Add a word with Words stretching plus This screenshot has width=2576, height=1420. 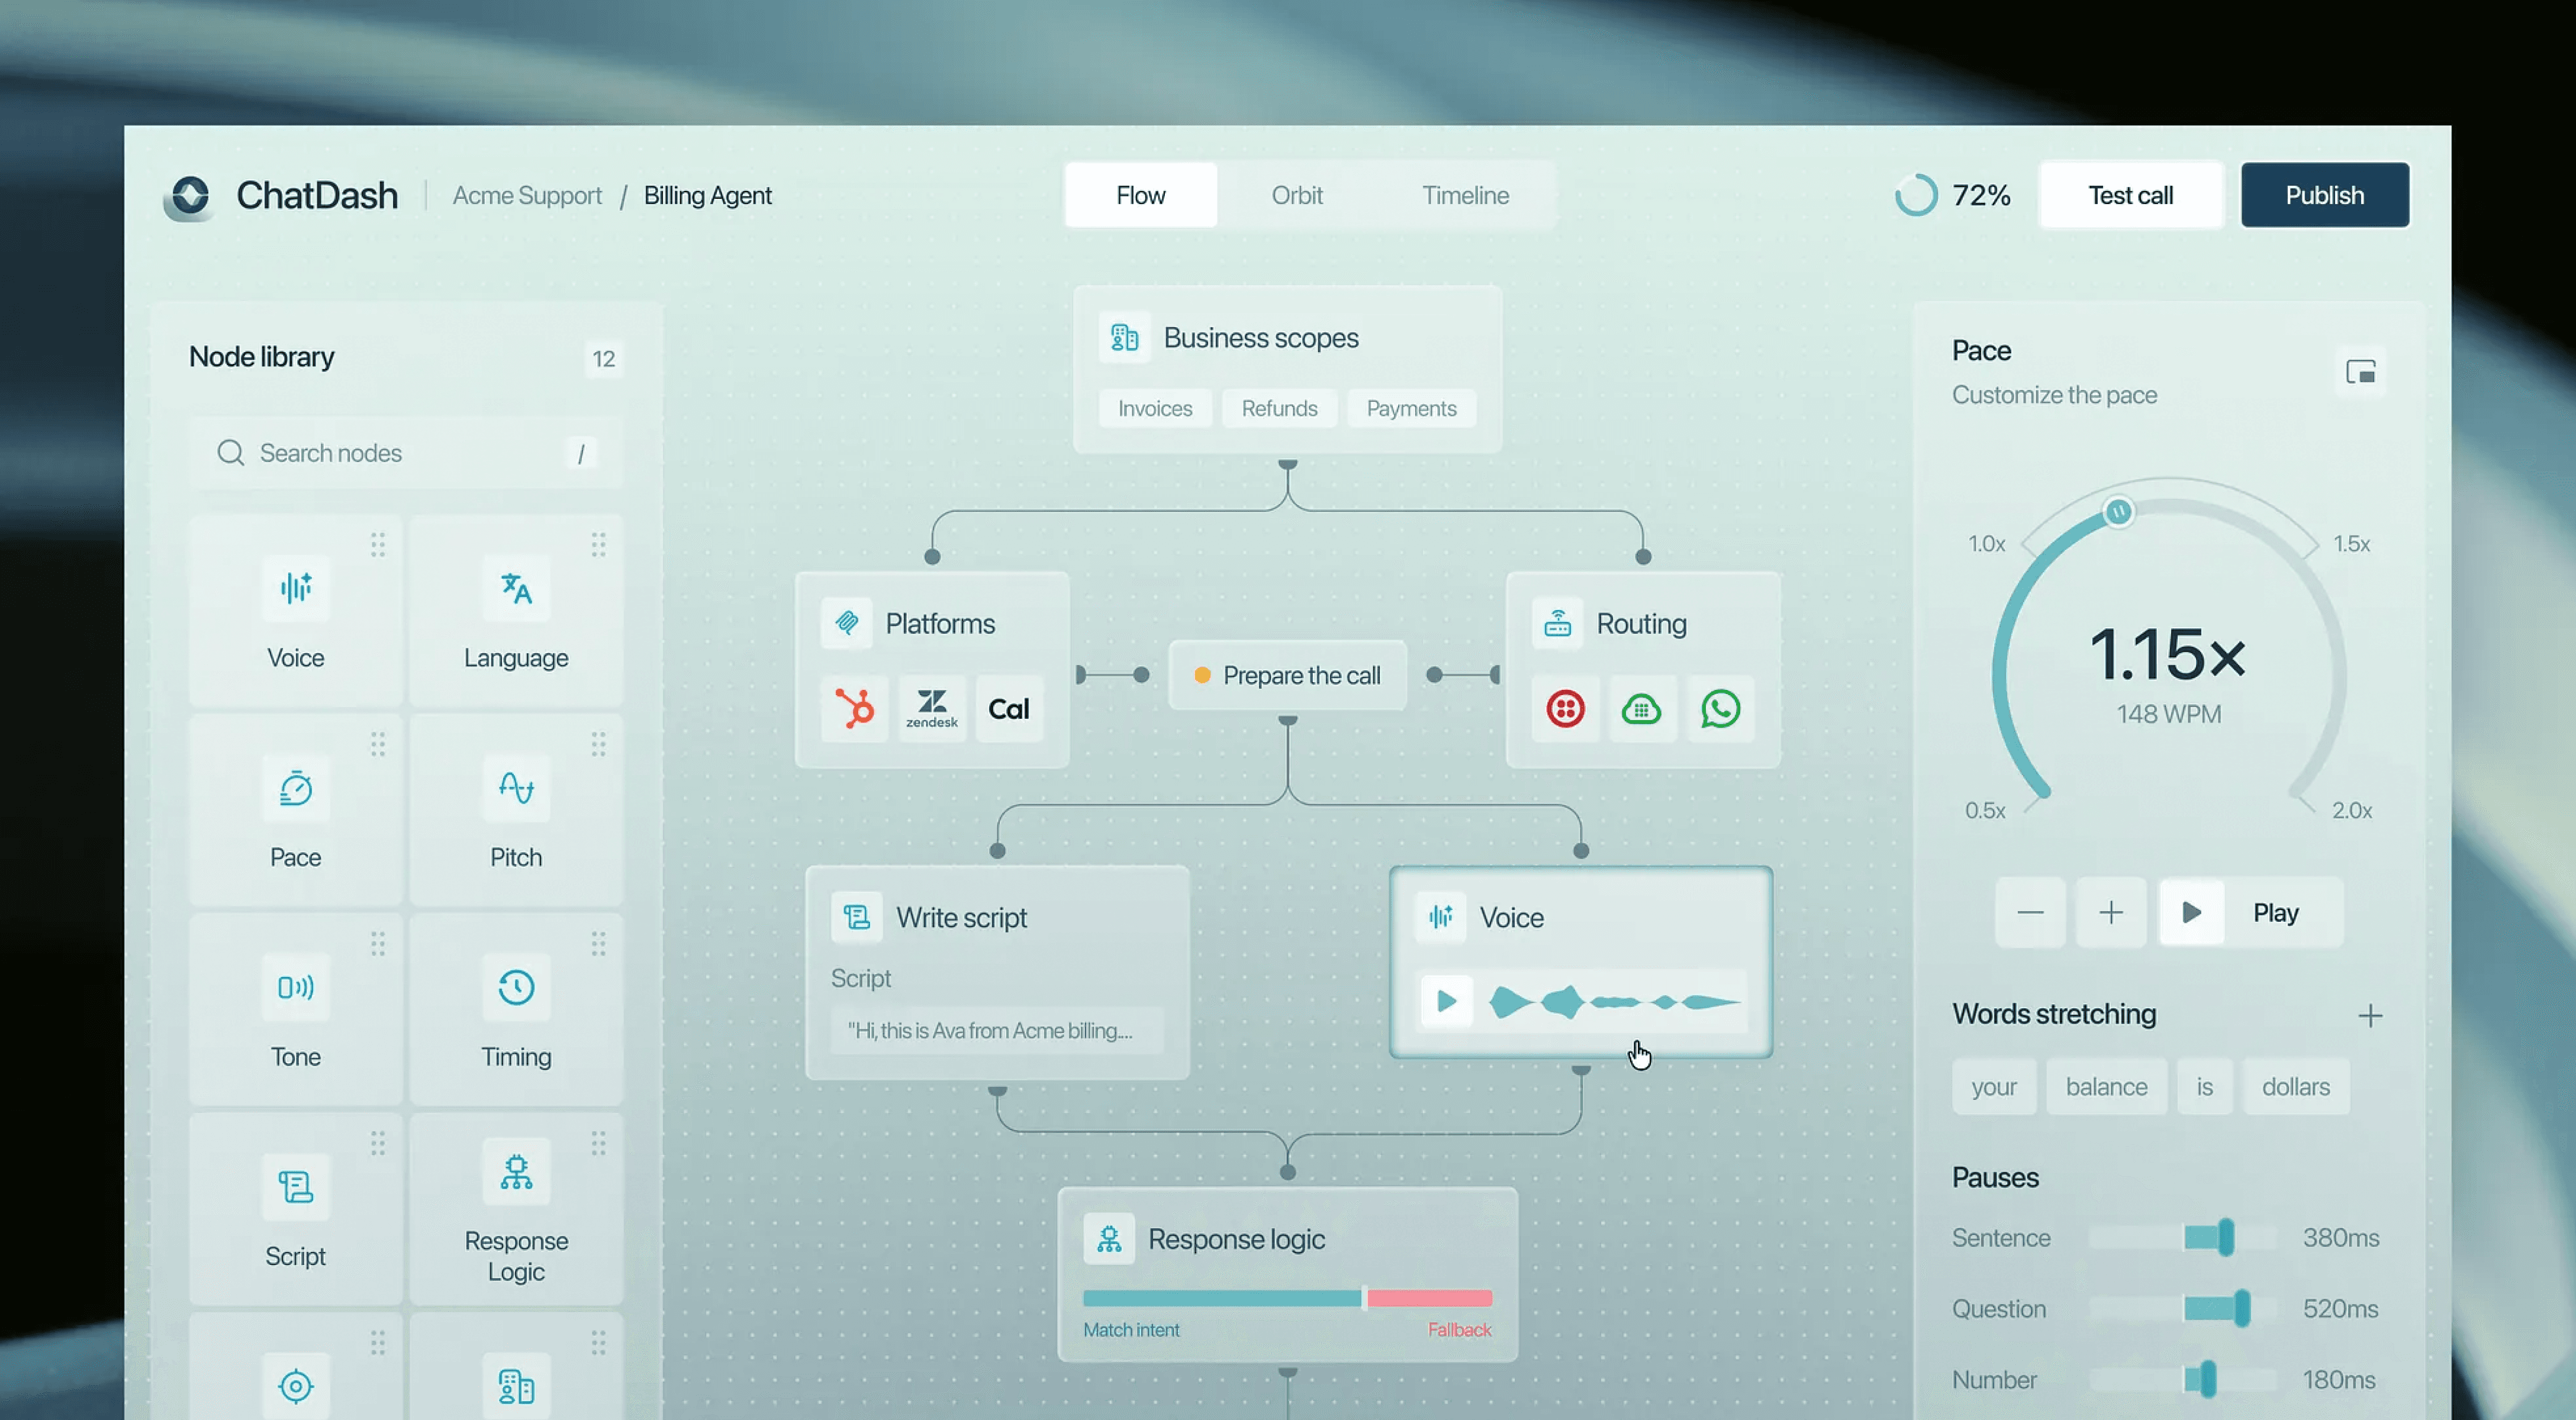pos(2370,1015)
